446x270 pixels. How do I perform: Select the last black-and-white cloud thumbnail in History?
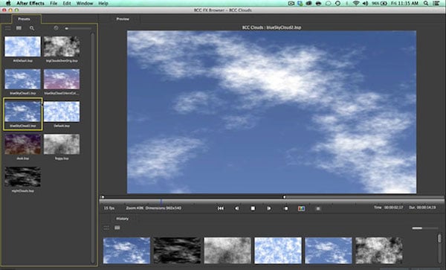(379, 251)
